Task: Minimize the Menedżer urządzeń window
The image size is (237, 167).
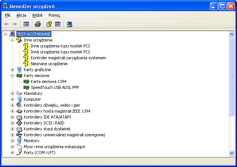Action: 213,6
